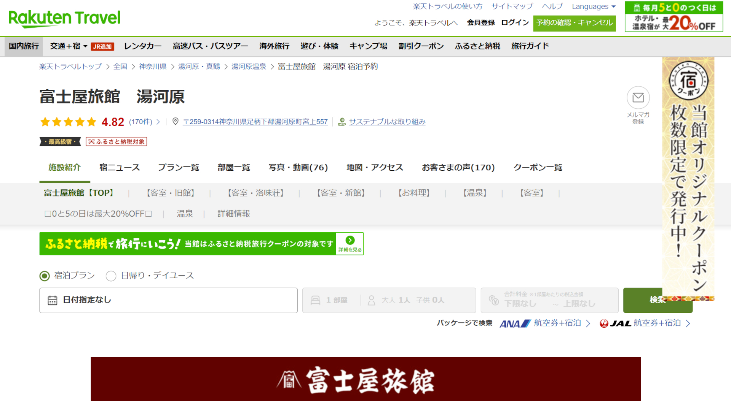Click the ふるさと納税で旅行にいこう banner

201,244
